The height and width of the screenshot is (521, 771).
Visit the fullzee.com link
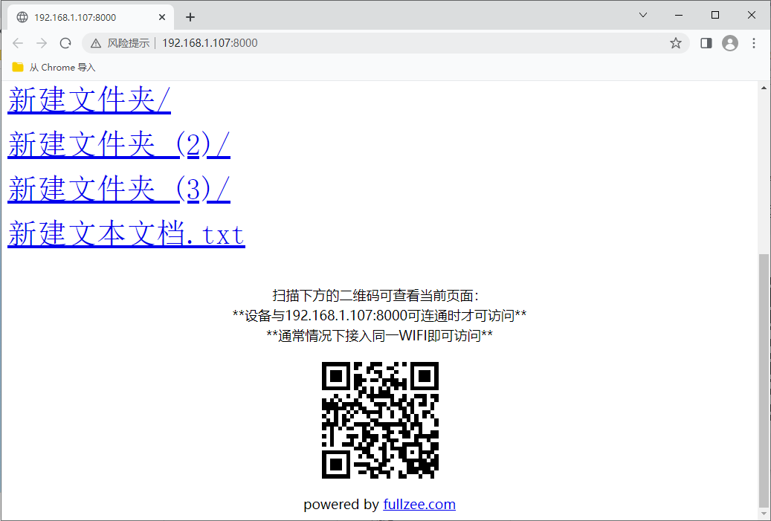tap(419, 505)
